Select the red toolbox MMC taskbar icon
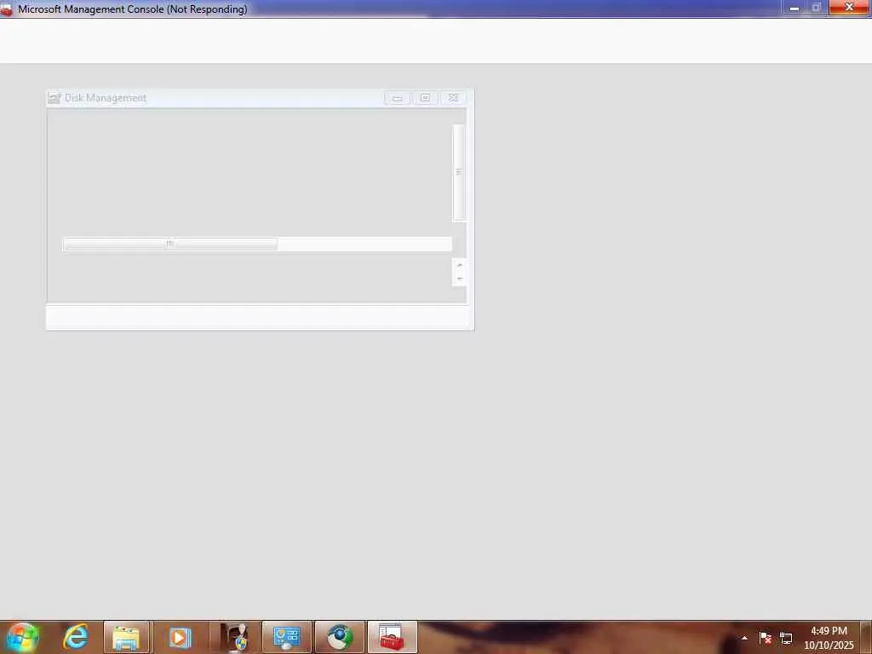The width and height of the screenshot is (872, 654). (392, 637)
